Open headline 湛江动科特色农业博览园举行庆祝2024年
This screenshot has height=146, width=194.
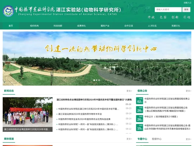(94, 99)
